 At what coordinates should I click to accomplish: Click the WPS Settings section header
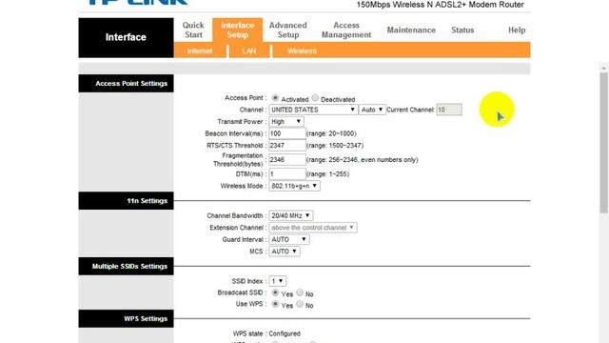click(x=126, y=318)
